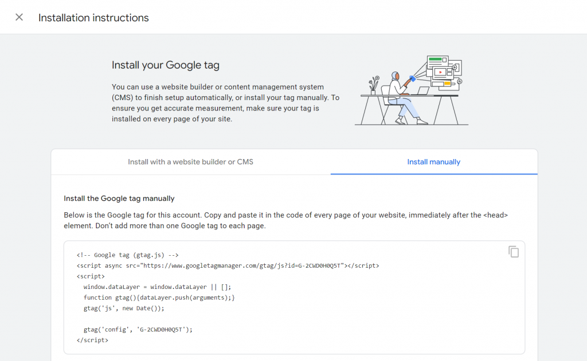Click the function gtag() code line
Screen dimensions: 587x361
(x=159, y=297)
